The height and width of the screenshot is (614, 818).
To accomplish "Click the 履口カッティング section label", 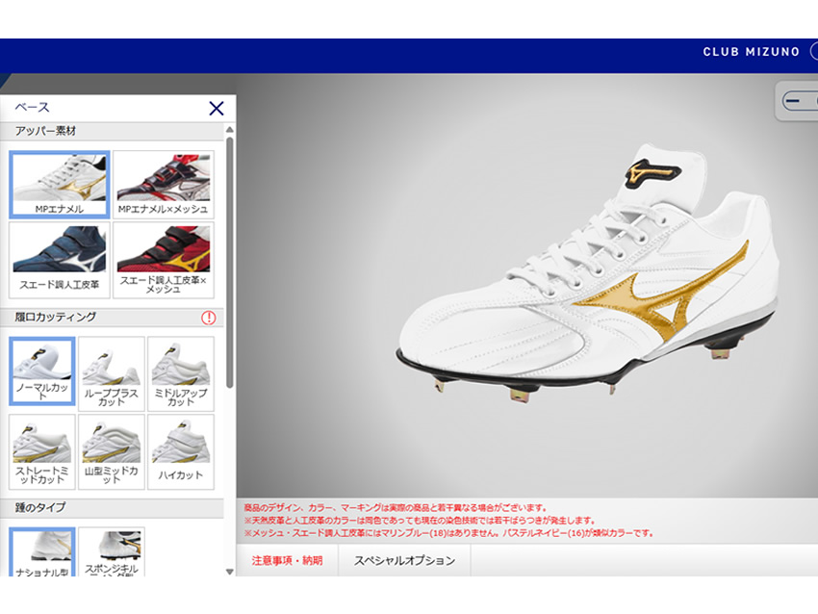I will pos(55,318).
